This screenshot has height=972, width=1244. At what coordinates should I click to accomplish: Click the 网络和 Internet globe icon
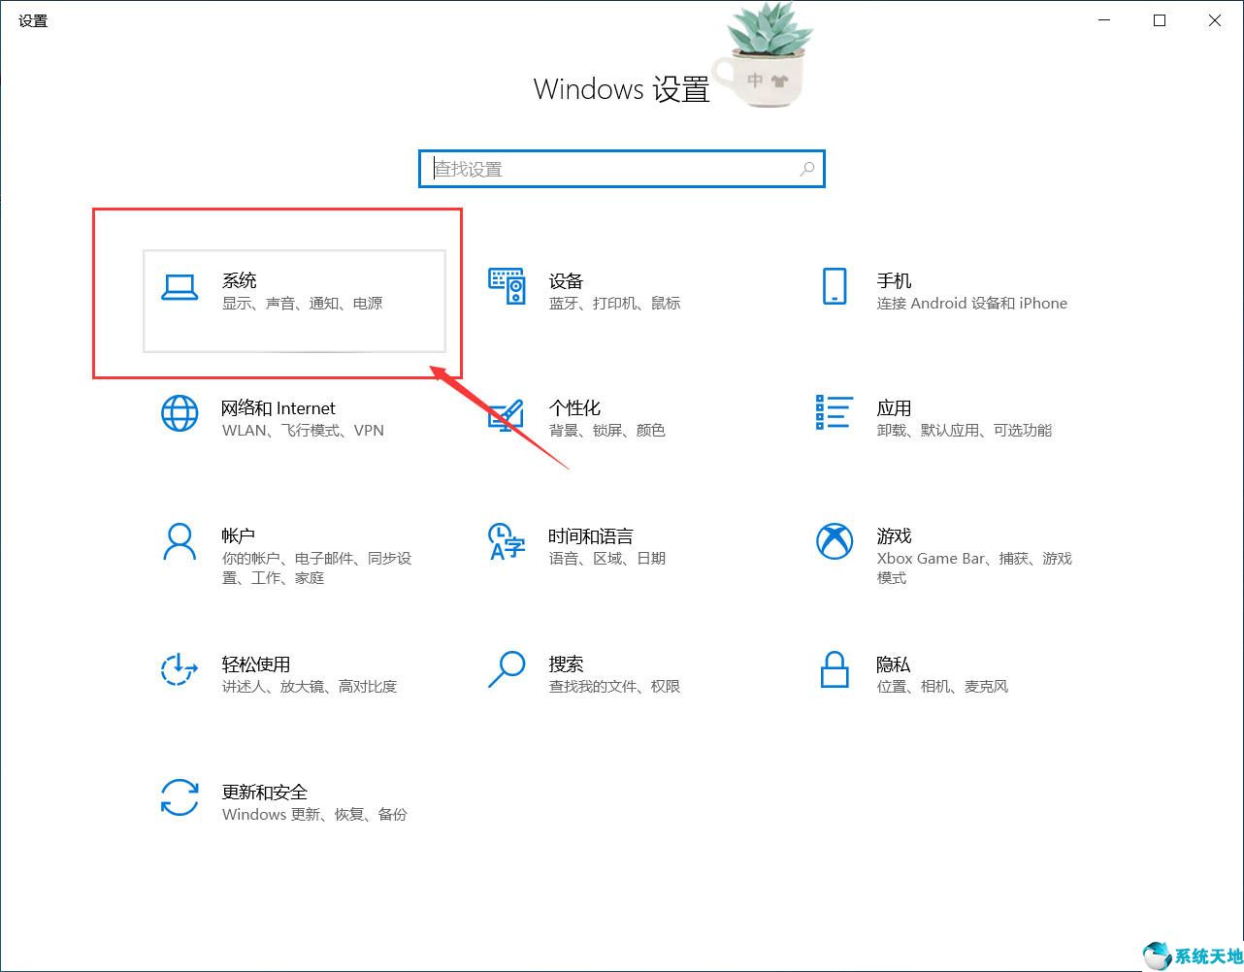pos(179,415)
